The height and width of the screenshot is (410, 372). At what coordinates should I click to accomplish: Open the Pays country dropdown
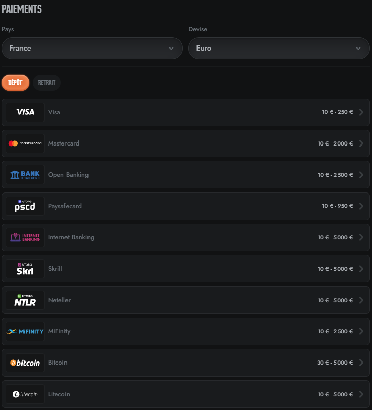click(92, 49)
